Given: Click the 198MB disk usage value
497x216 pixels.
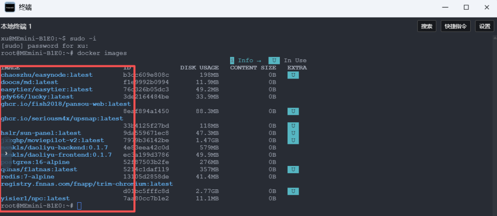Looking at the screenshot, I should [x=209, y=75].
